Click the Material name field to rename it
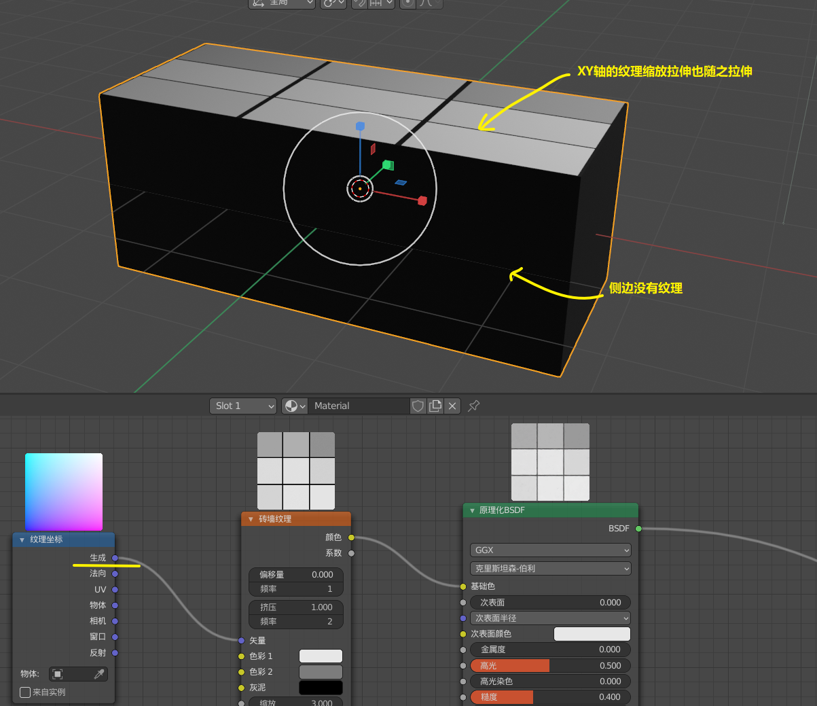This screenshot has width=817, height=706. [360, 406]
